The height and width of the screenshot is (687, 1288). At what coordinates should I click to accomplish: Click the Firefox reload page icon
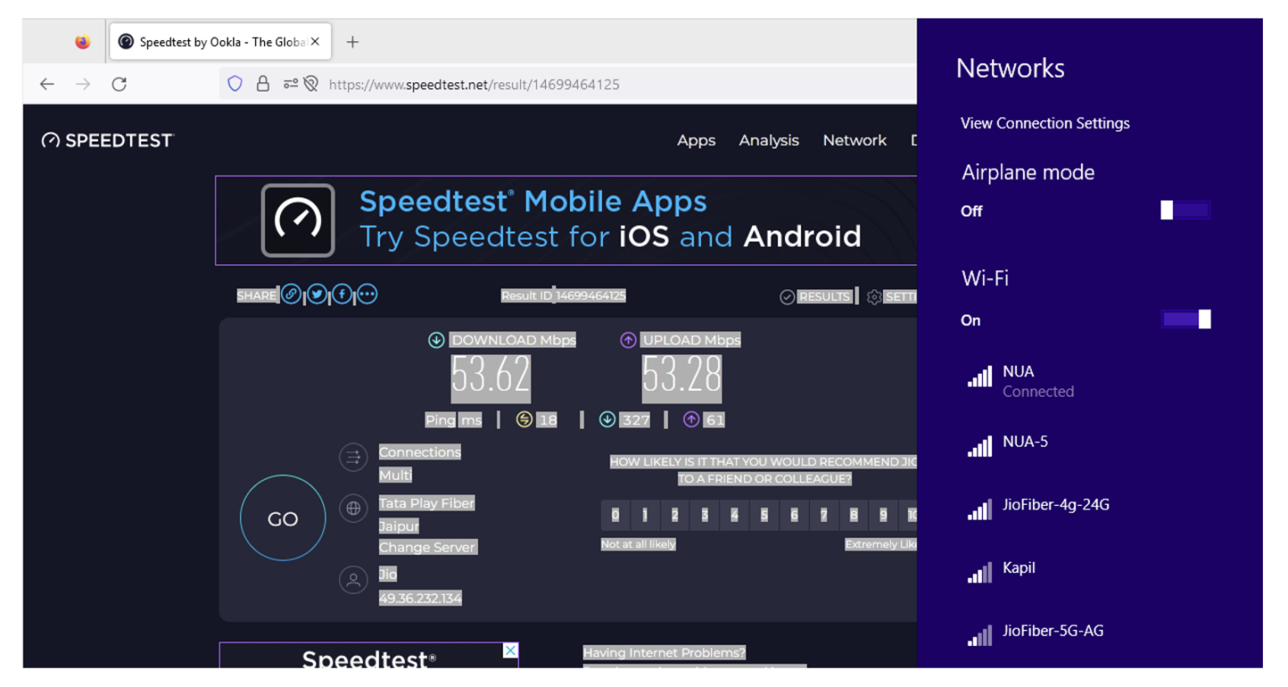coord(119,84)
